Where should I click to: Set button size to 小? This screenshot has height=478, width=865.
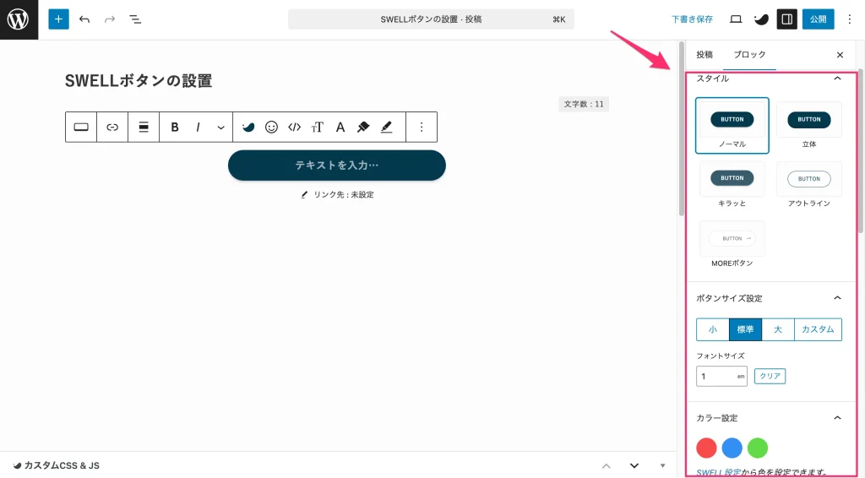coord(713,329)
